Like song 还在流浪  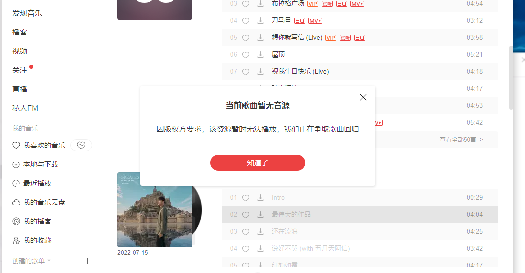pyautogui.click(x=246, y=232)
